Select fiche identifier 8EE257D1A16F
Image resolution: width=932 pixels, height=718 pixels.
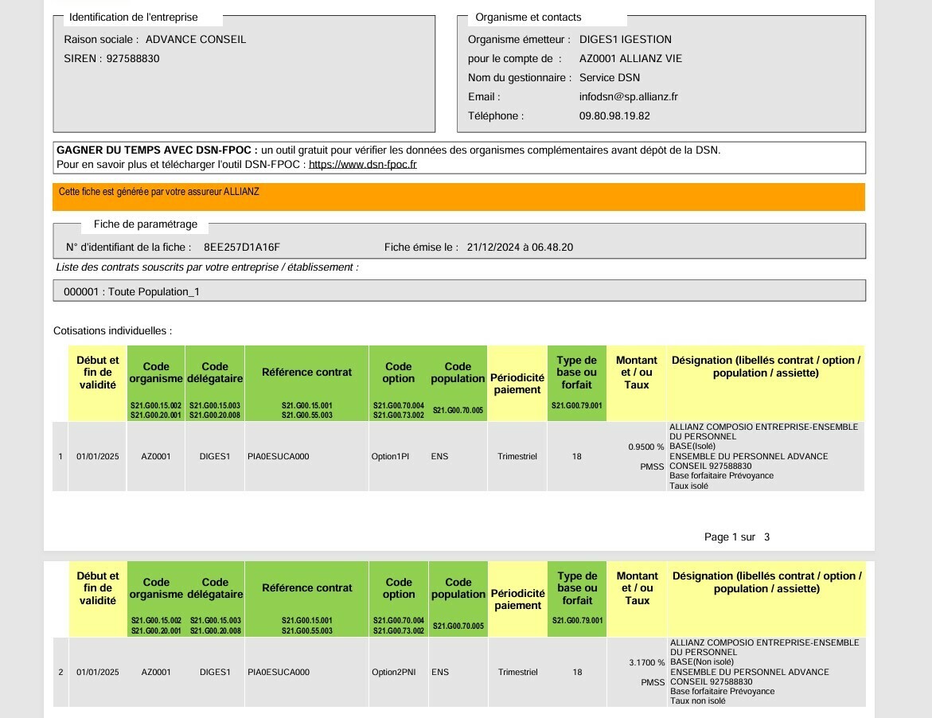pos(241,248)
